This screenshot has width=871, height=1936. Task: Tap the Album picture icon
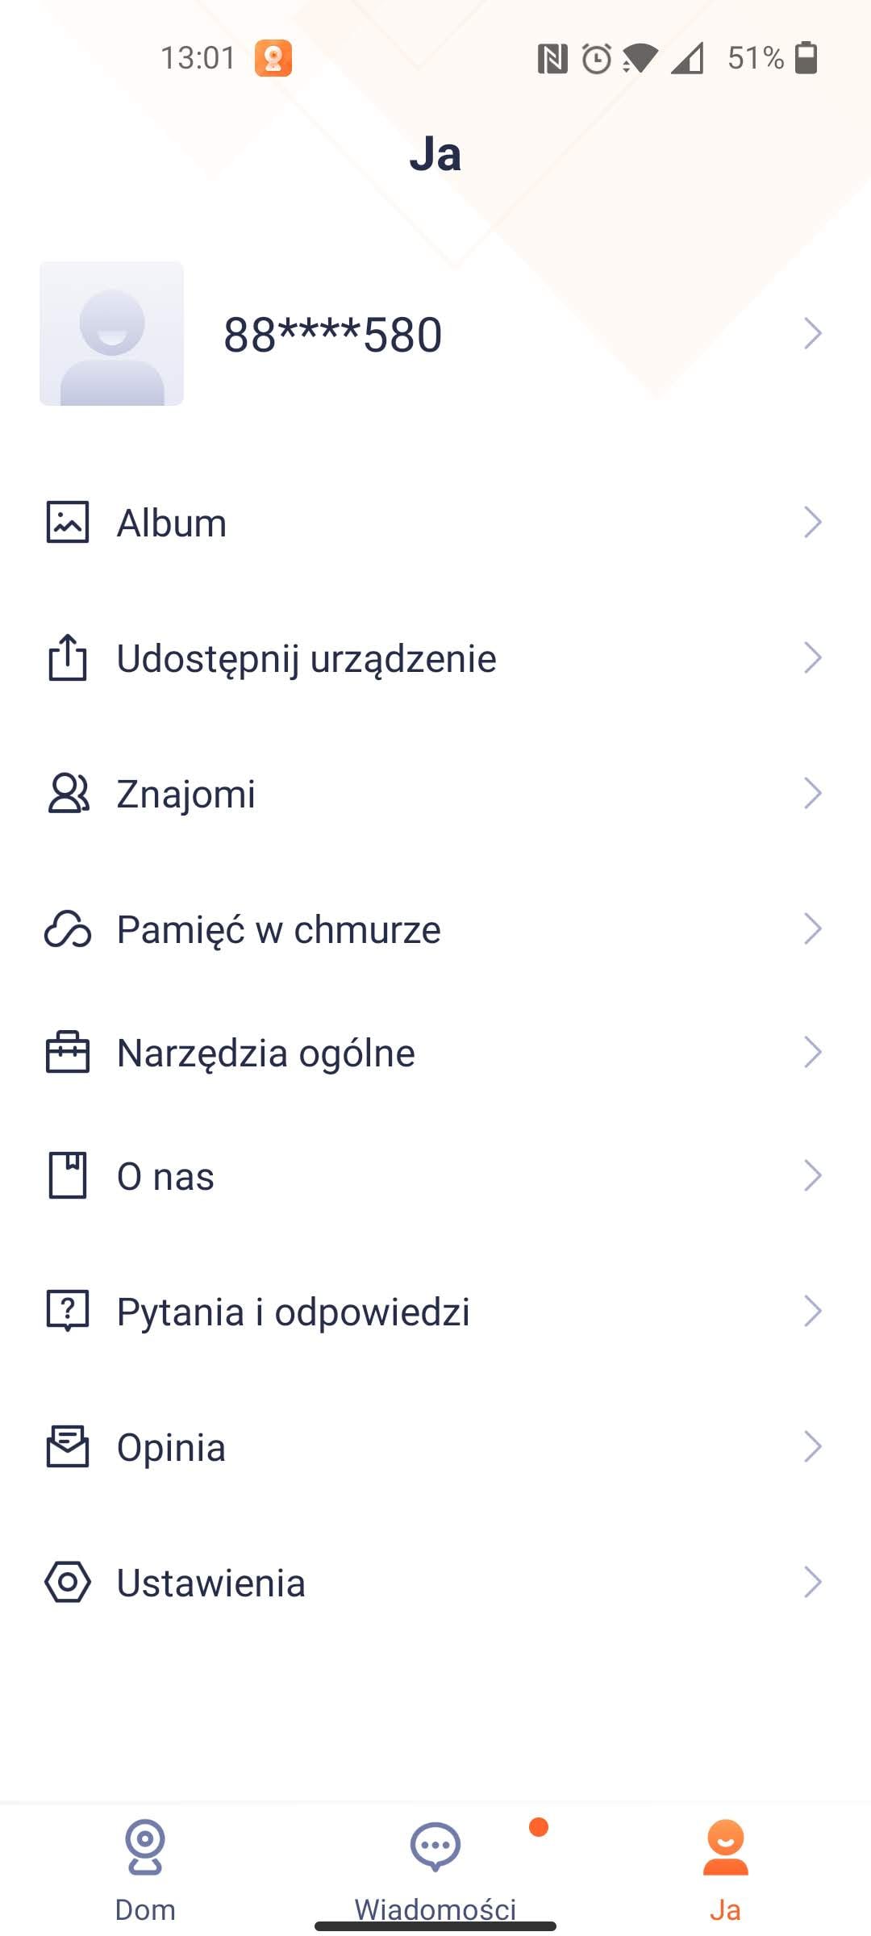click(68, 522)
